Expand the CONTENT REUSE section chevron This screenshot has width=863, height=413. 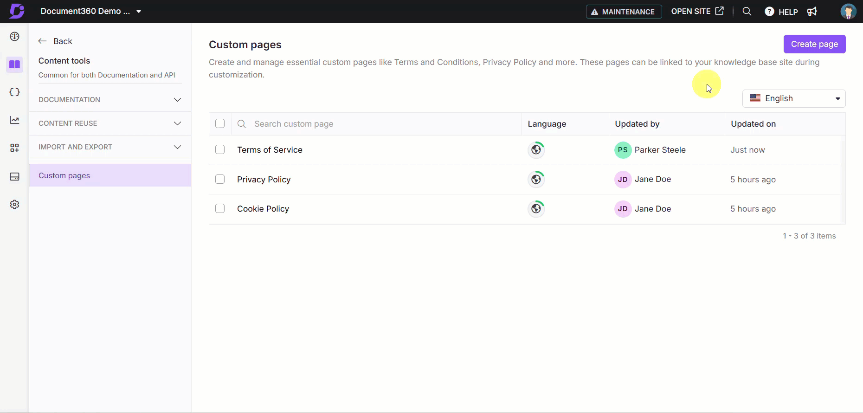click(177, 123)
